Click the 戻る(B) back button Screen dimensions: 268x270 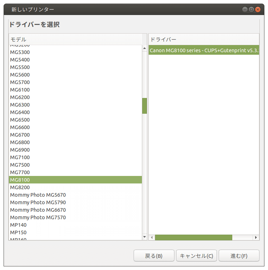pos(154,256)
